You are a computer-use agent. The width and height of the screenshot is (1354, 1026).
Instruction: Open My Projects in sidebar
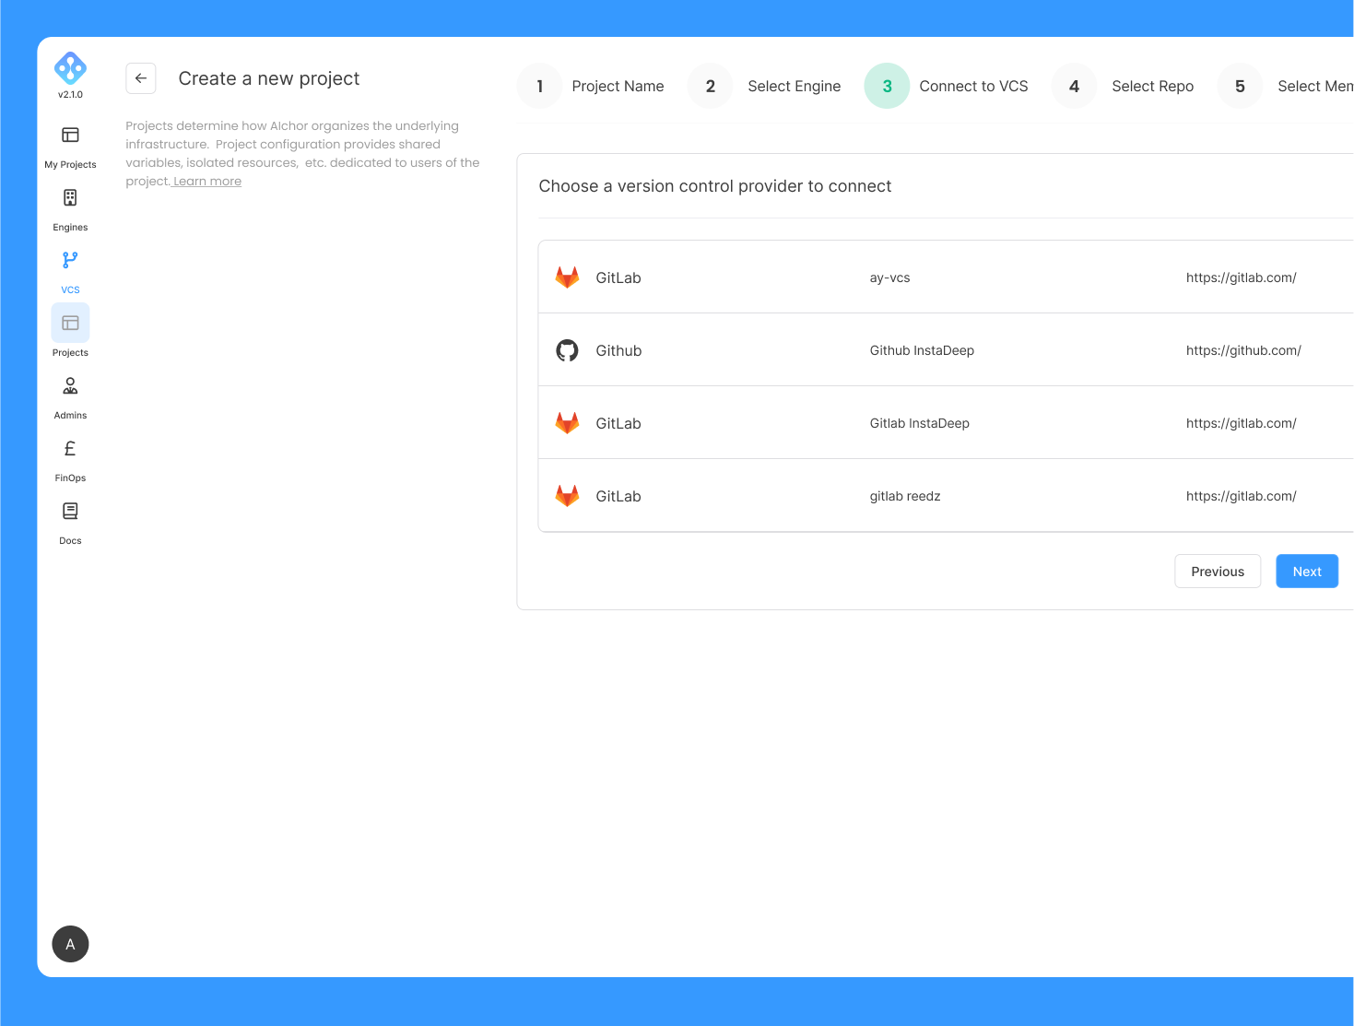tap(70, 147)
